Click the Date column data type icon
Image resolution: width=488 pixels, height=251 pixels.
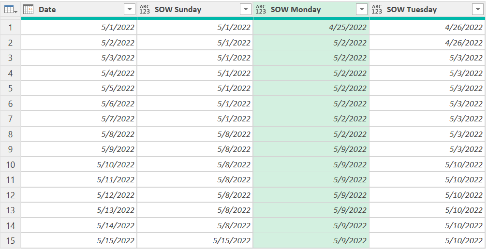(x=29, y=9)
